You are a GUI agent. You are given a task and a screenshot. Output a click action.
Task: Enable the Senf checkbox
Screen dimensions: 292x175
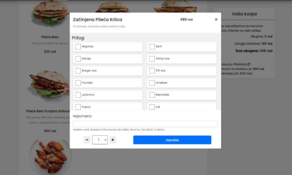pos(152,47)
